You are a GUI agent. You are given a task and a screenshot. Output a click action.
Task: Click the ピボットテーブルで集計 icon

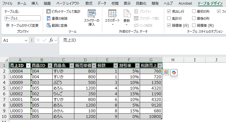pos(48,11)
